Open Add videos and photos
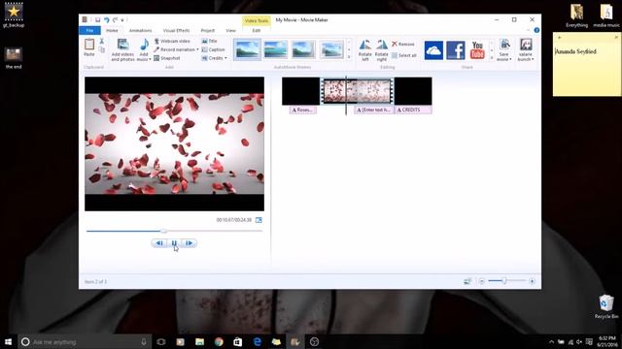The image size is (622, 349). pos(122,49)
